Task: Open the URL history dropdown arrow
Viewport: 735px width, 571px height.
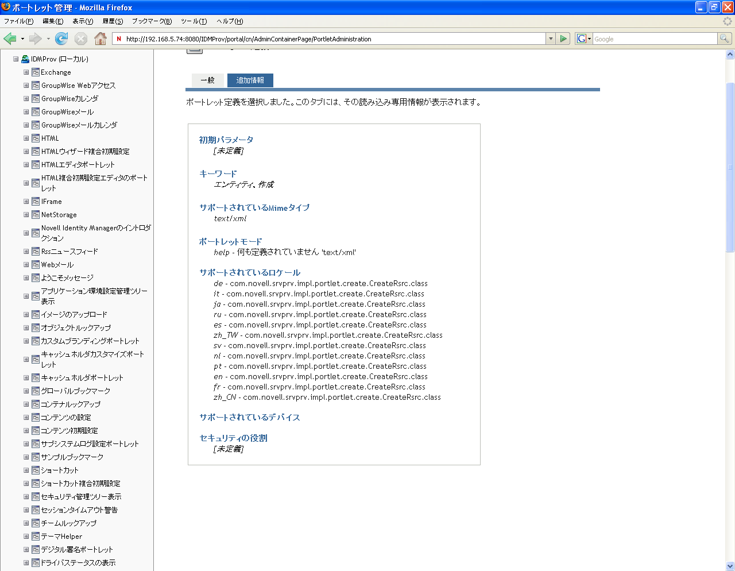Action: 551,38
